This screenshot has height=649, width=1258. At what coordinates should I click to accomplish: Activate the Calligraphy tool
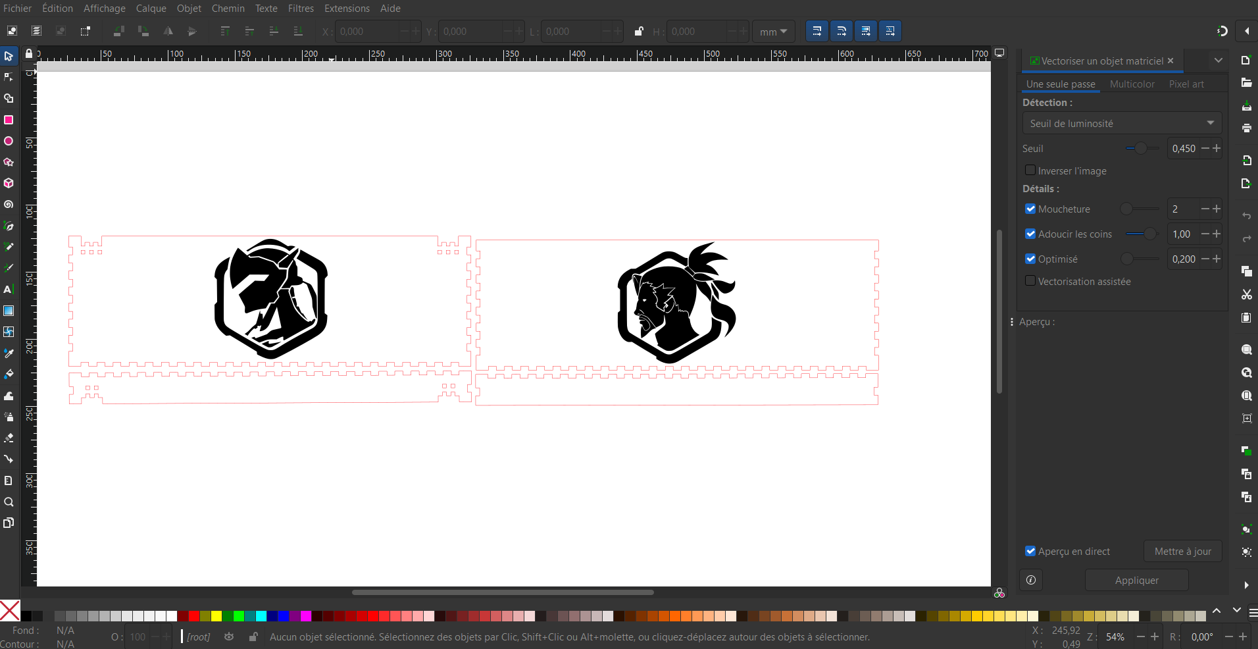(x=9, y=268)
